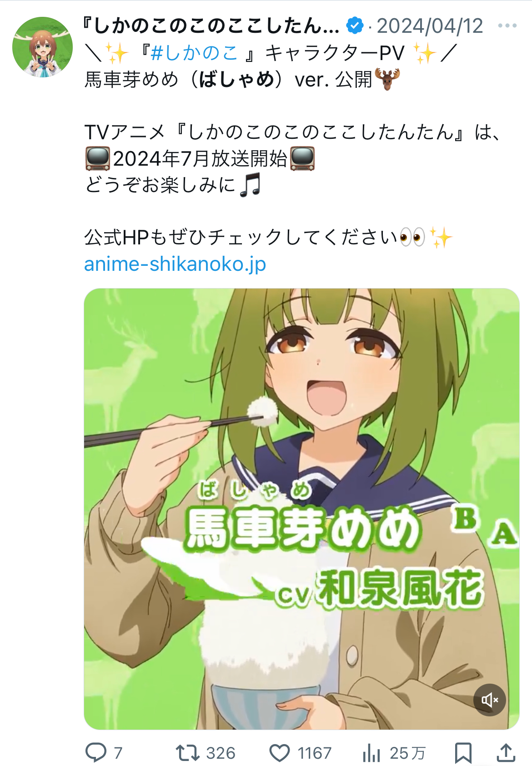The image size is (532, 766).
Task: Like the post with heart icon
Action: 279,753
